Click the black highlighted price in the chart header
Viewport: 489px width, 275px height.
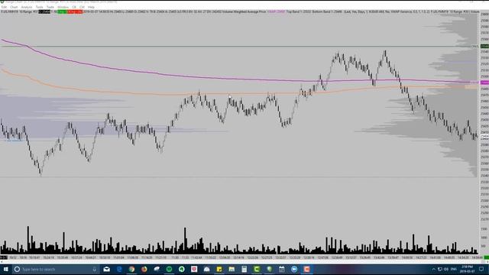tap(44, 12)
